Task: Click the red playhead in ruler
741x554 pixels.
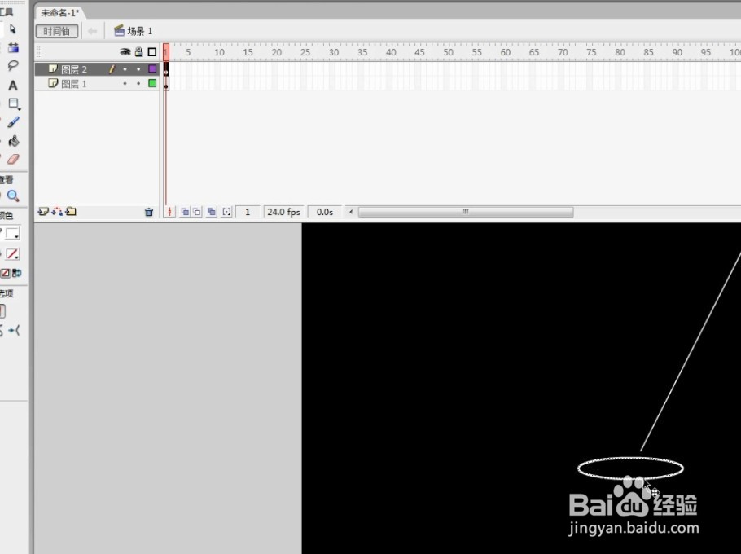Action: [x=166, y=52]
